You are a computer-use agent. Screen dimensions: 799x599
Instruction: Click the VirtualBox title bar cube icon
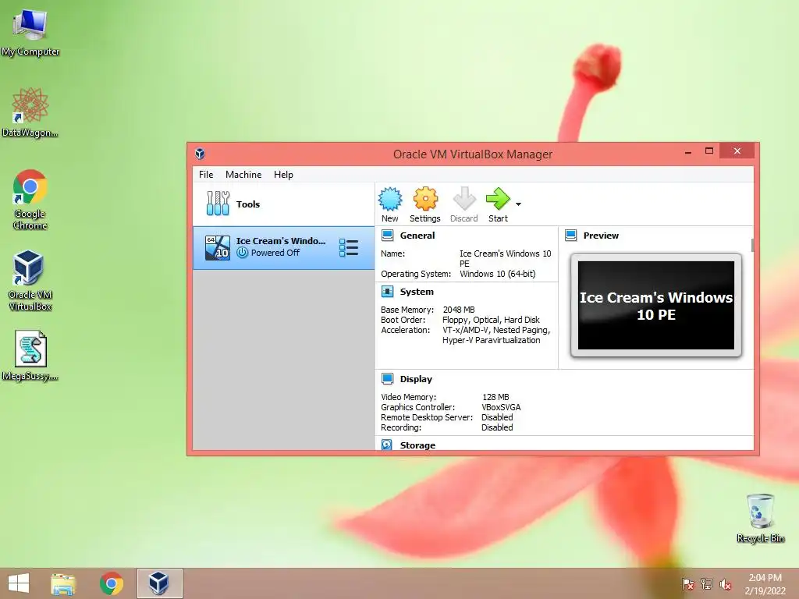(200, 154)
